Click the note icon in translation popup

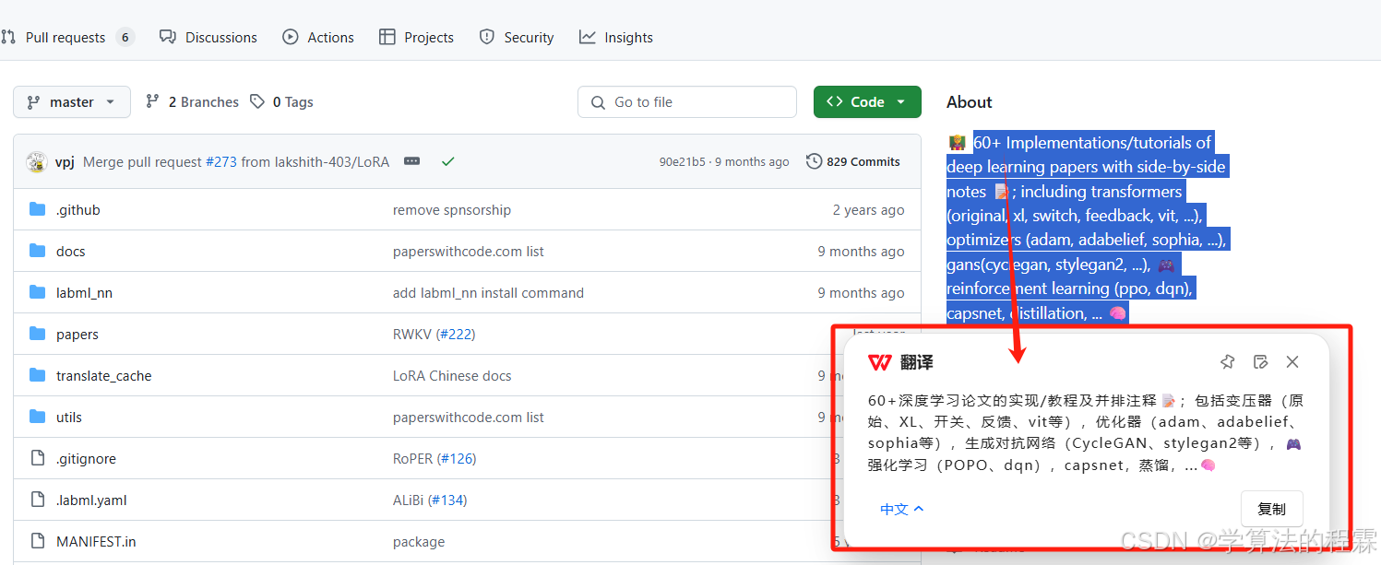tap(1261, 362)
